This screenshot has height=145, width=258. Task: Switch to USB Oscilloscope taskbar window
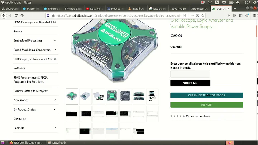click(x=26, y=143)
